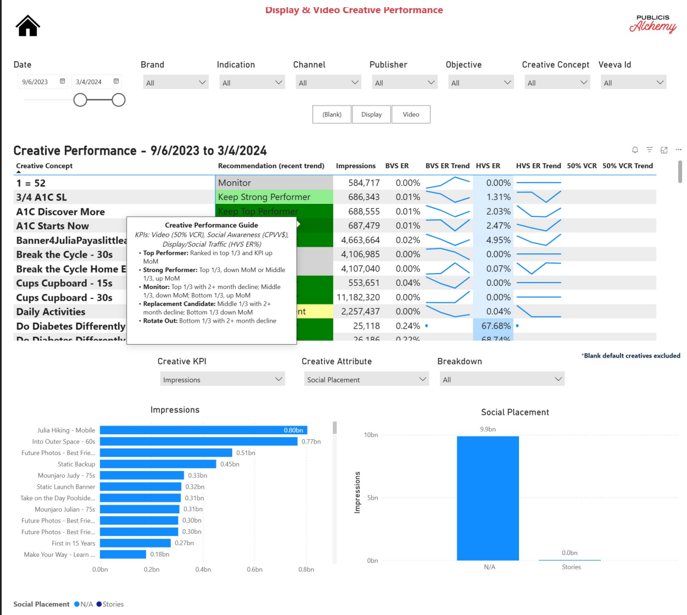The image size is (687, 615).
Task: Click the Into Outer Space - 60s bar
Action: pos(198,441)
